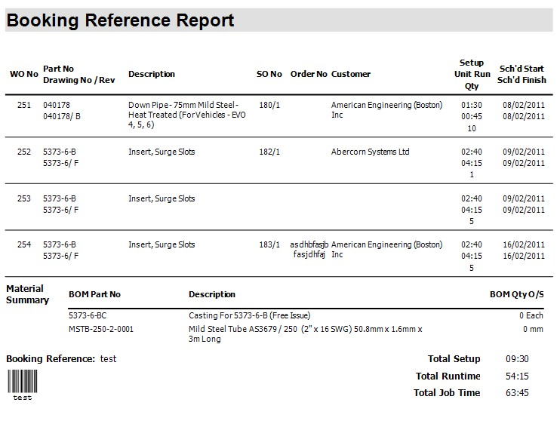Viewport: 560px width, 424px height.
Task: Click the Total Setup value 09:30
Action: point(517,359)
